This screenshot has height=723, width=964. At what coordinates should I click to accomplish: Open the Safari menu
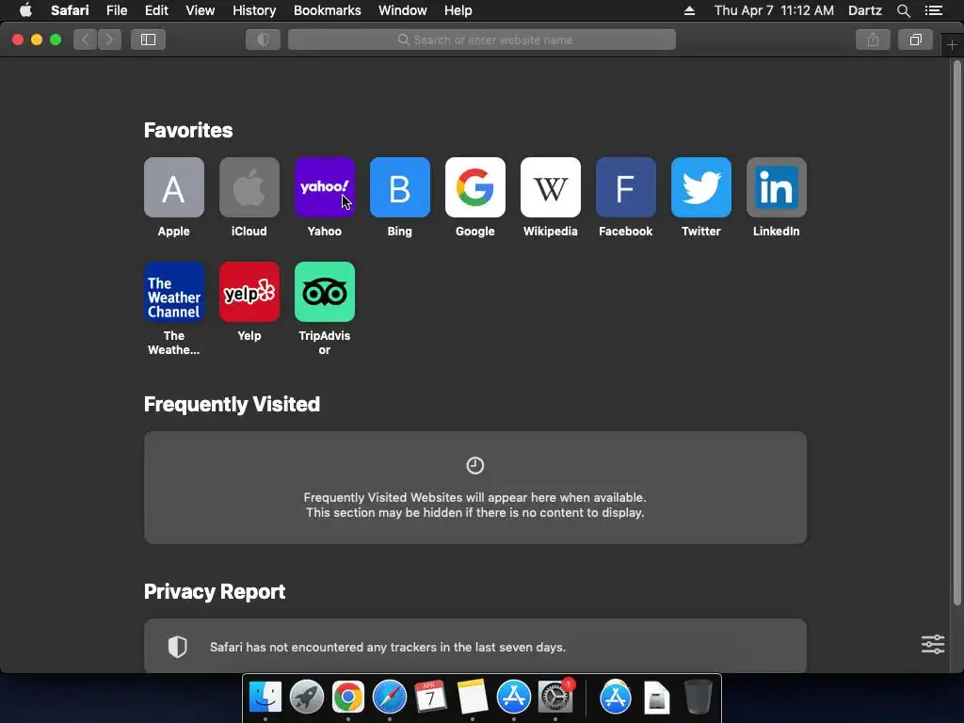pos(70,10)
